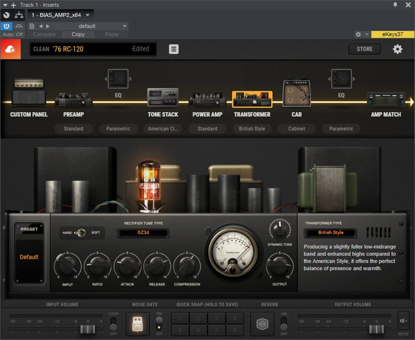Image resolution: width=415 pixels, height=340 pixels.
Task: Add an insert with plus icon
Action: click(x=13, y=5)
